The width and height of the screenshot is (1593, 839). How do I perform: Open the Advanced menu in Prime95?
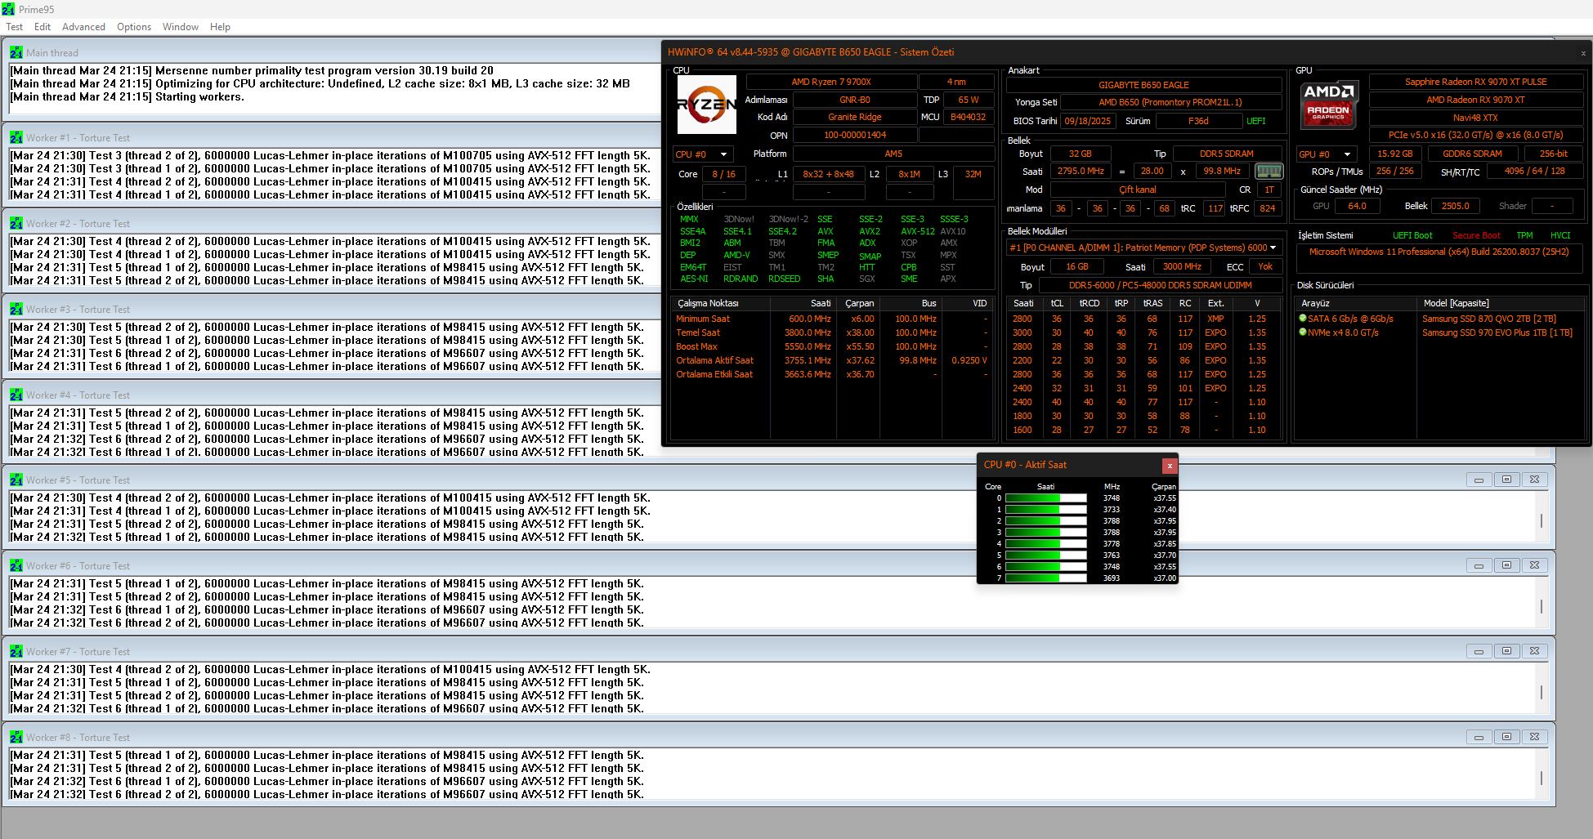click(x=83, y=27)
